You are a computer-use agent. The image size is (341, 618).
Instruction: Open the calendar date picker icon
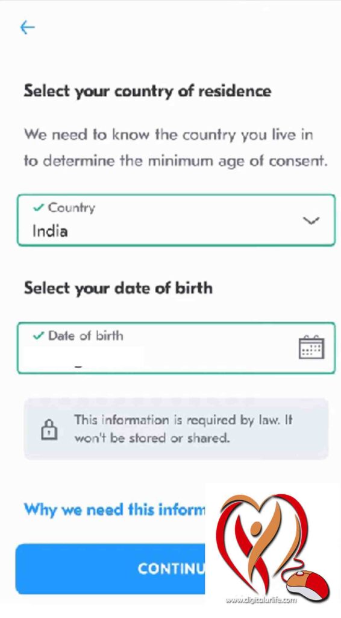311,347
